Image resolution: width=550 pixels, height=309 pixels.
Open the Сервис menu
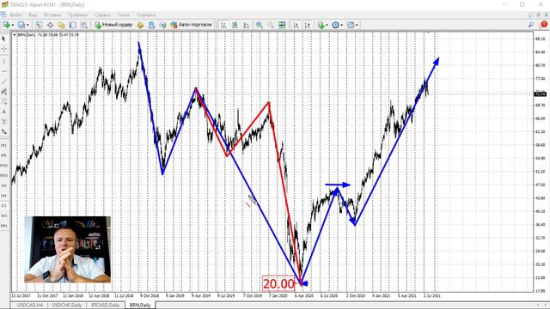[102, 15]
